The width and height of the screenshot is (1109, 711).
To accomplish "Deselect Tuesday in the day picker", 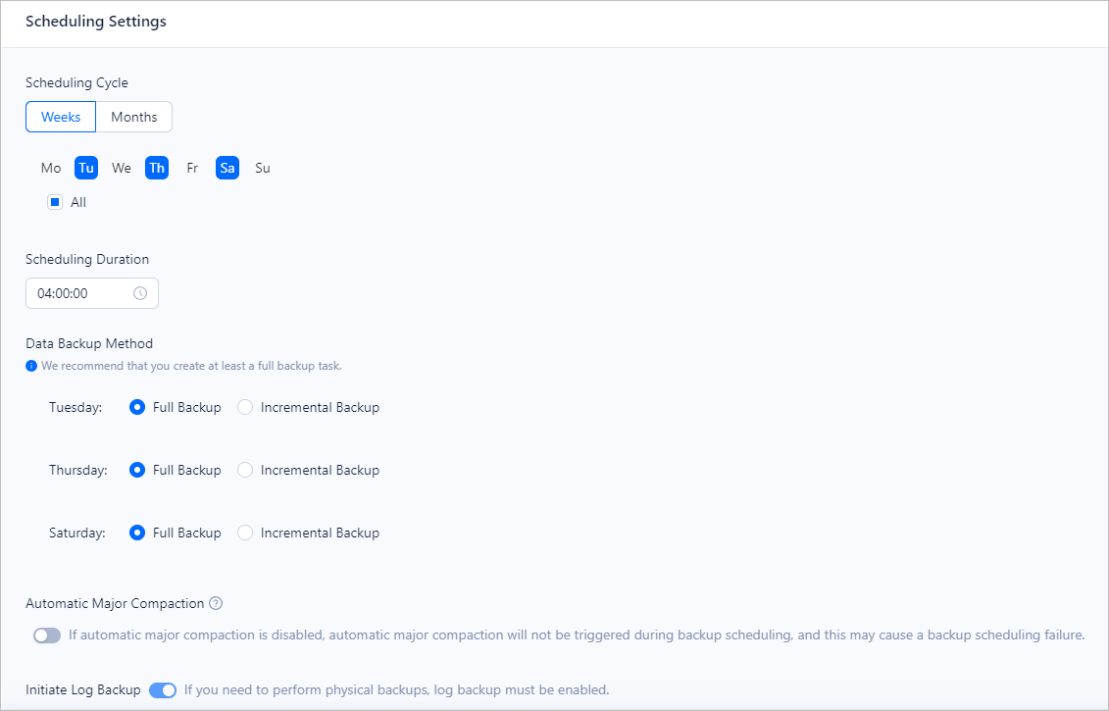I will click(x=86, y=168).
